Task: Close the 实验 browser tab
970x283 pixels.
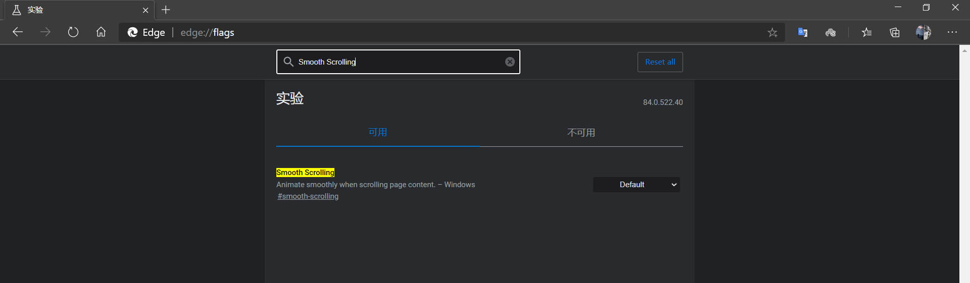Action: point(145,10)
